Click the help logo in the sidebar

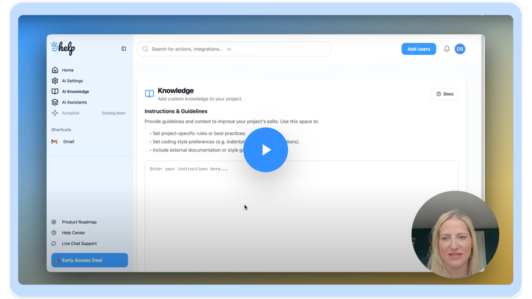point(63,48)
